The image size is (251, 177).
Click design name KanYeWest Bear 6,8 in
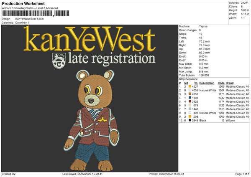point(29,19)
